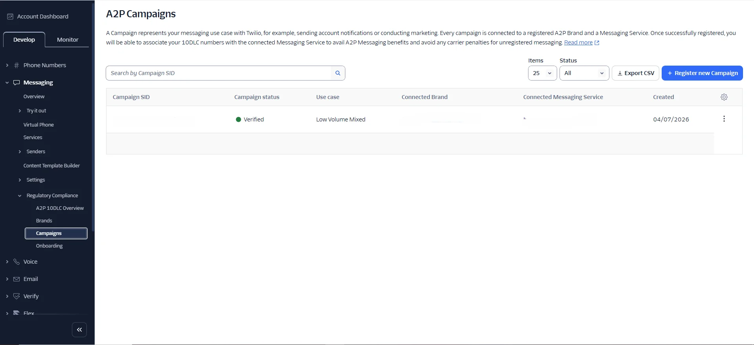The height and width of the screenshot is (345, 754).
Task: Open table column settings gear
Action: click(x=724, y=97)
